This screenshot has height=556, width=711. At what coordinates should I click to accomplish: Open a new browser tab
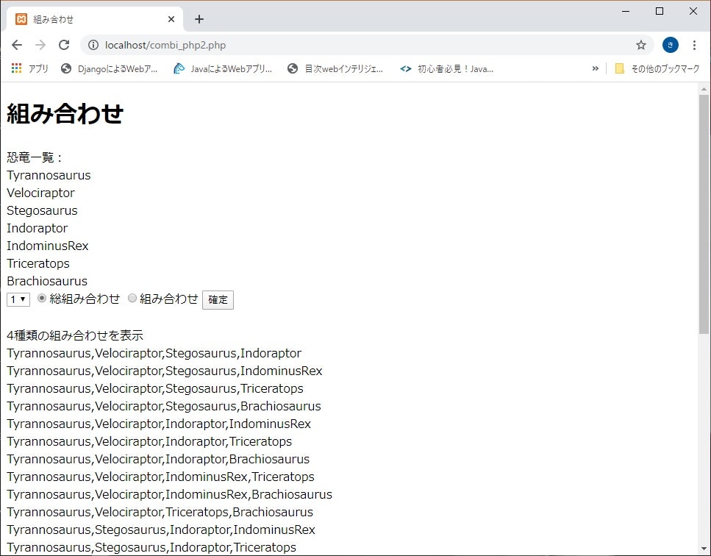tap(199, 18)
